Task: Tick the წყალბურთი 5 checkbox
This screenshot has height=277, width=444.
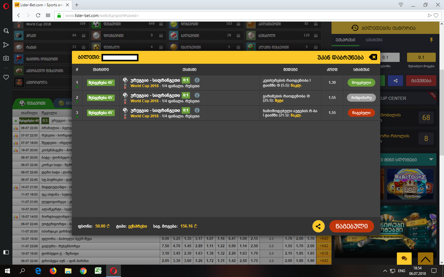Action: coord(238,47)
